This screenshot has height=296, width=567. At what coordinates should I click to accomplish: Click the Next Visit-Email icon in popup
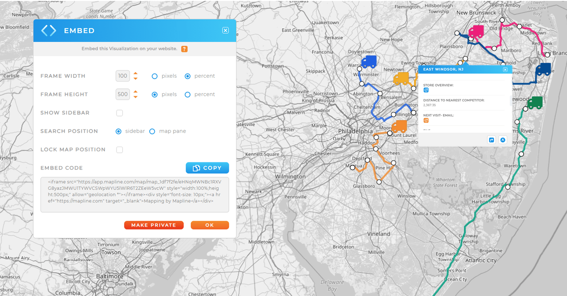pos(425,120)
